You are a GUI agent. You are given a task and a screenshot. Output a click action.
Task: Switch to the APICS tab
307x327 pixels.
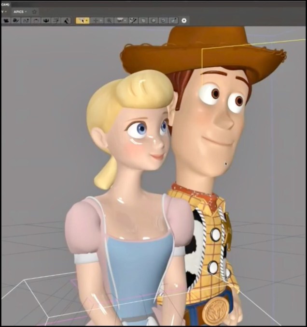click(x=18, y=12)
